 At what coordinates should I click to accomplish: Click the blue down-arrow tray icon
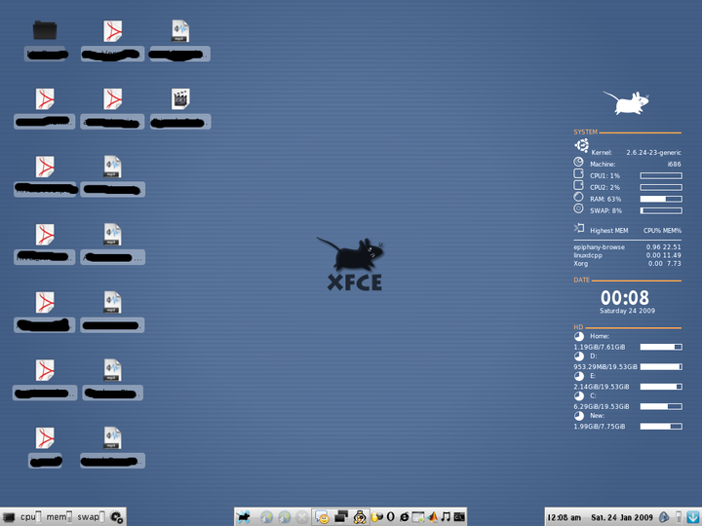693,517
